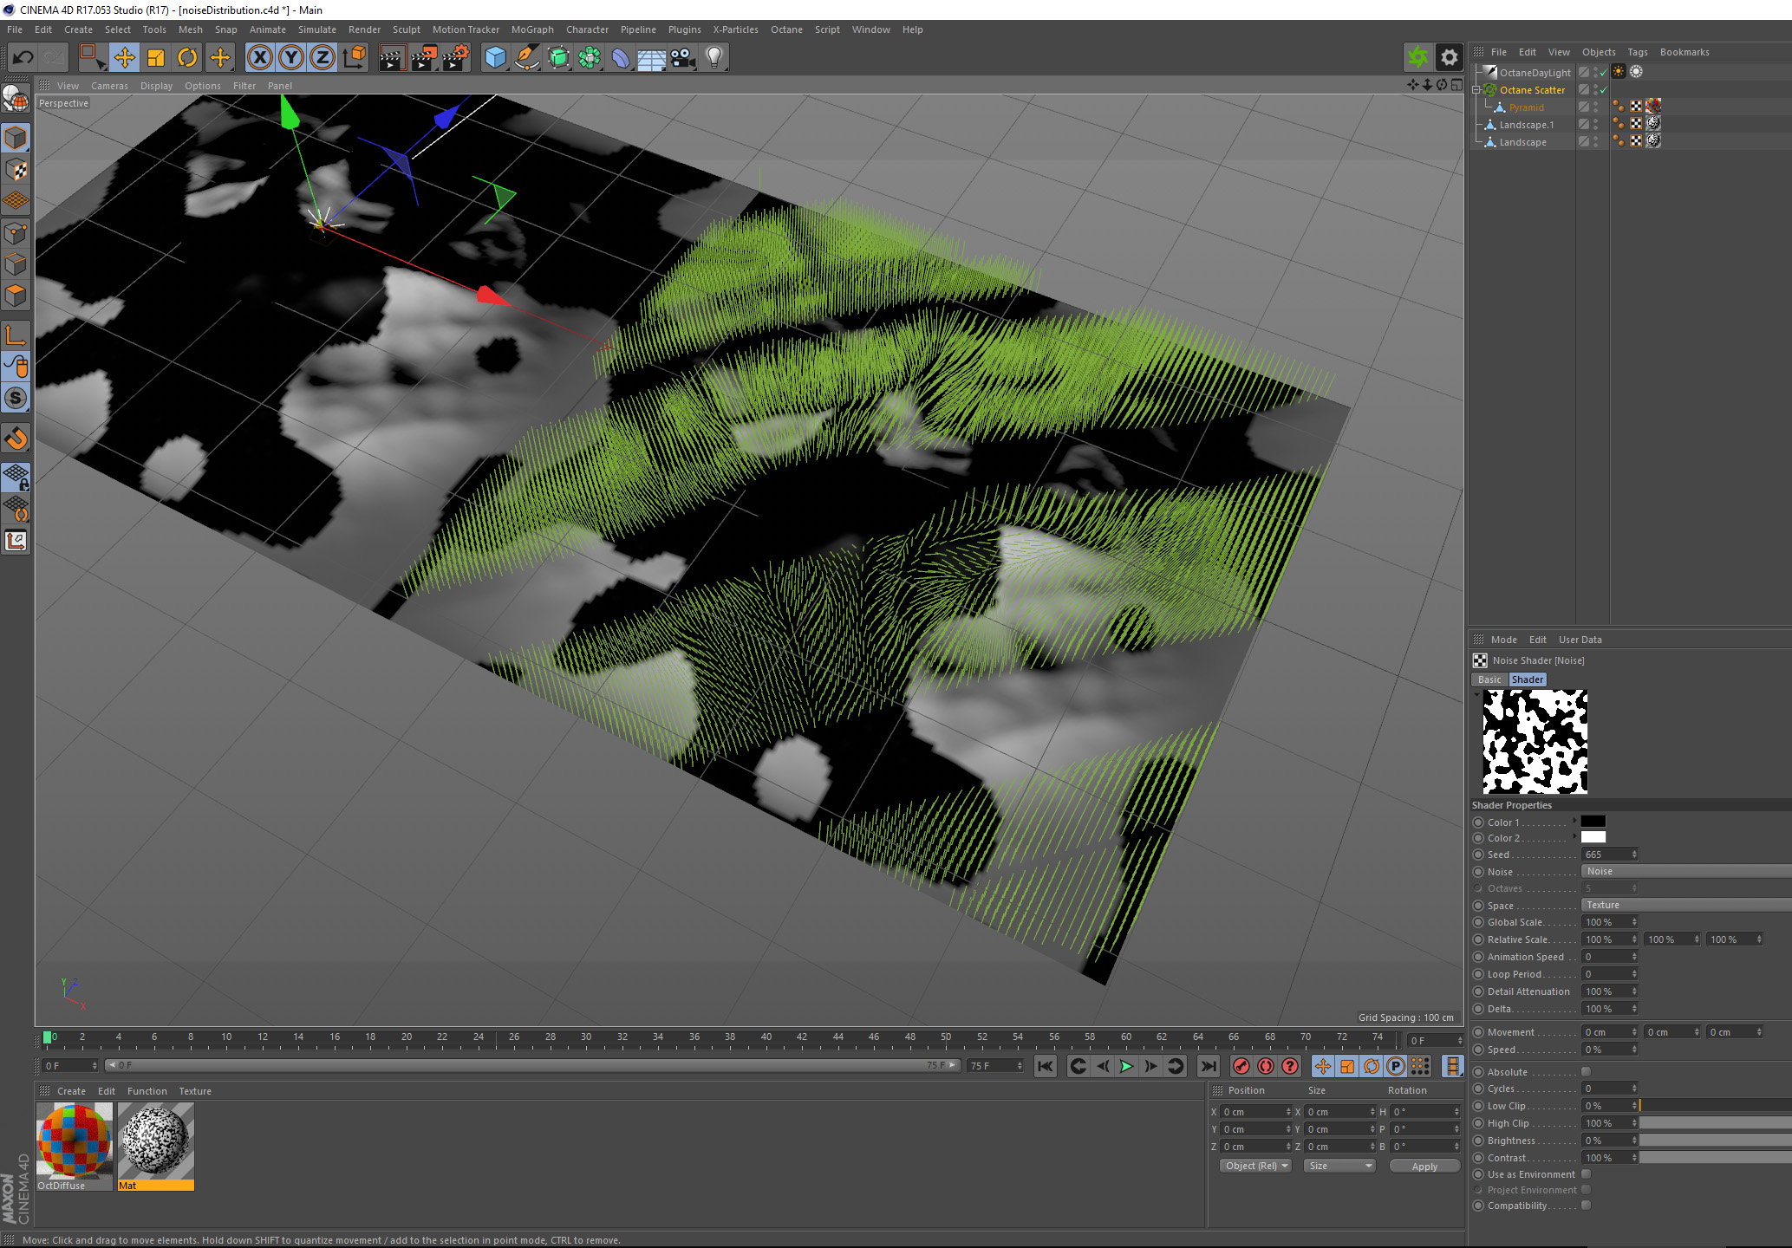Click the Camera object icon
The image size is (1792, 1248).
pos(682,58)
